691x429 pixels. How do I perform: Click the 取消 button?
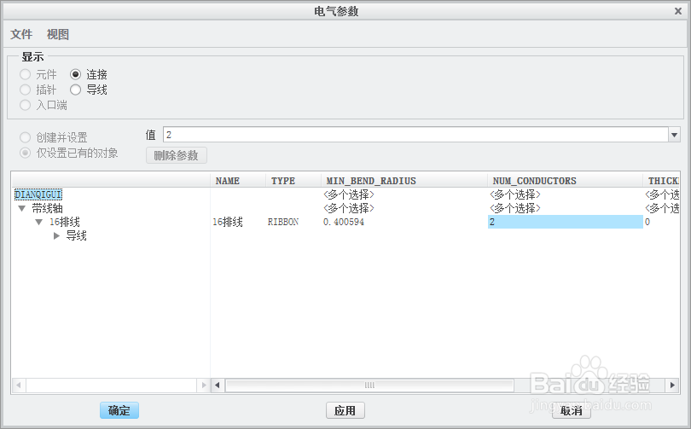pyautogui.click(x=571, y=410)
